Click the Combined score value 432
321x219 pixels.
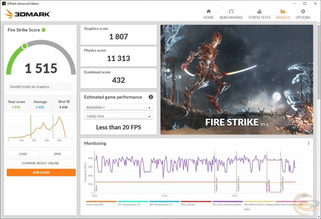119,80
